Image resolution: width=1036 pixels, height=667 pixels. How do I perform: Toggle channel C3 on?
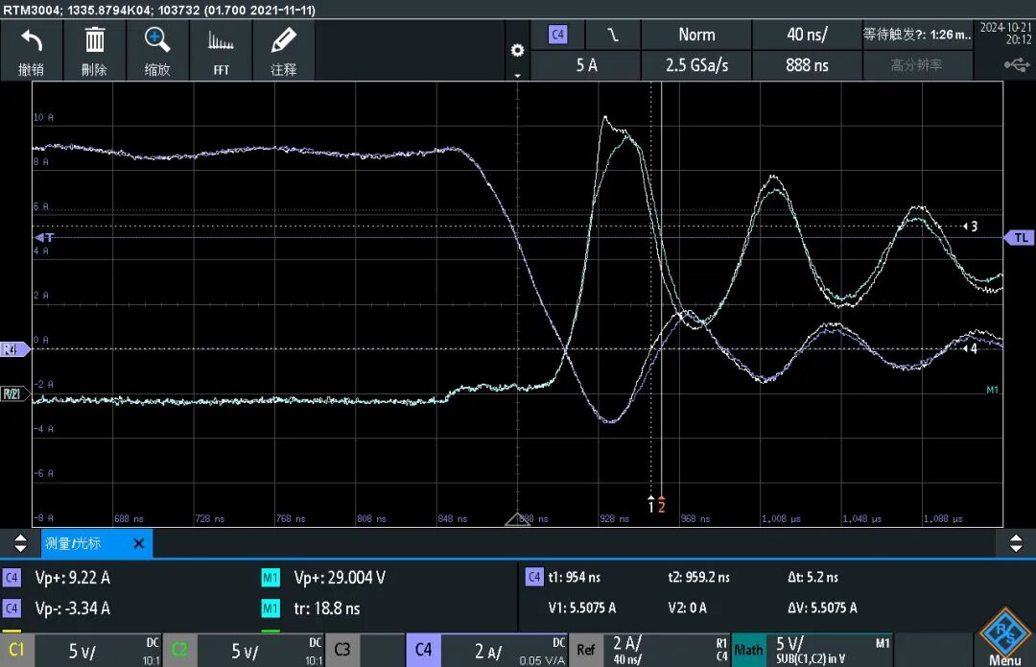341,650
